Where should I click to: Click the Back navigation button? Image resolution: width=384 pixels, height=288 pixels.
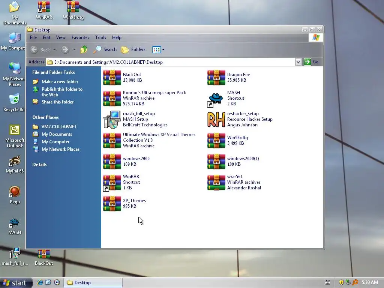pyautogui.click(x=40, y=50)
